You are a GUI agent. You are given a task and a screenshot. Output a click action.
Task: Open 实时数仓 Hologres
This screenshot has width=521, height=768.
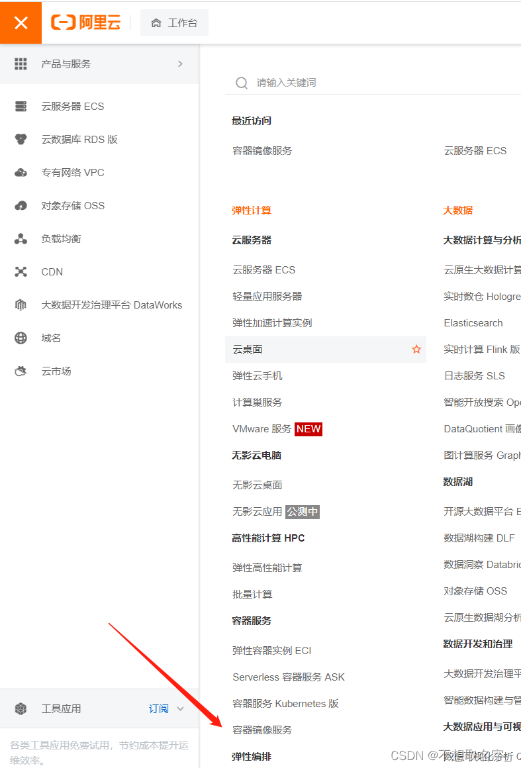483,297
